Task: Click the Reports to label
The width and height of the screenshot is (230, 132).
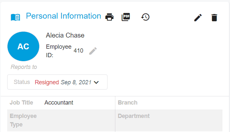Action: (24, 67)
